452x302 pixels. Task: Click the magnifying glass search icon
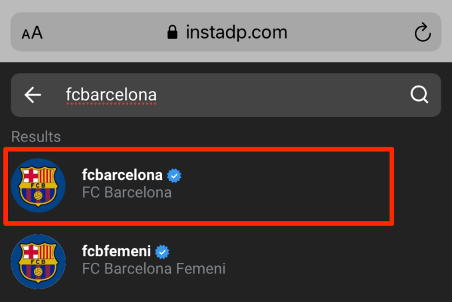pos(419,94)
